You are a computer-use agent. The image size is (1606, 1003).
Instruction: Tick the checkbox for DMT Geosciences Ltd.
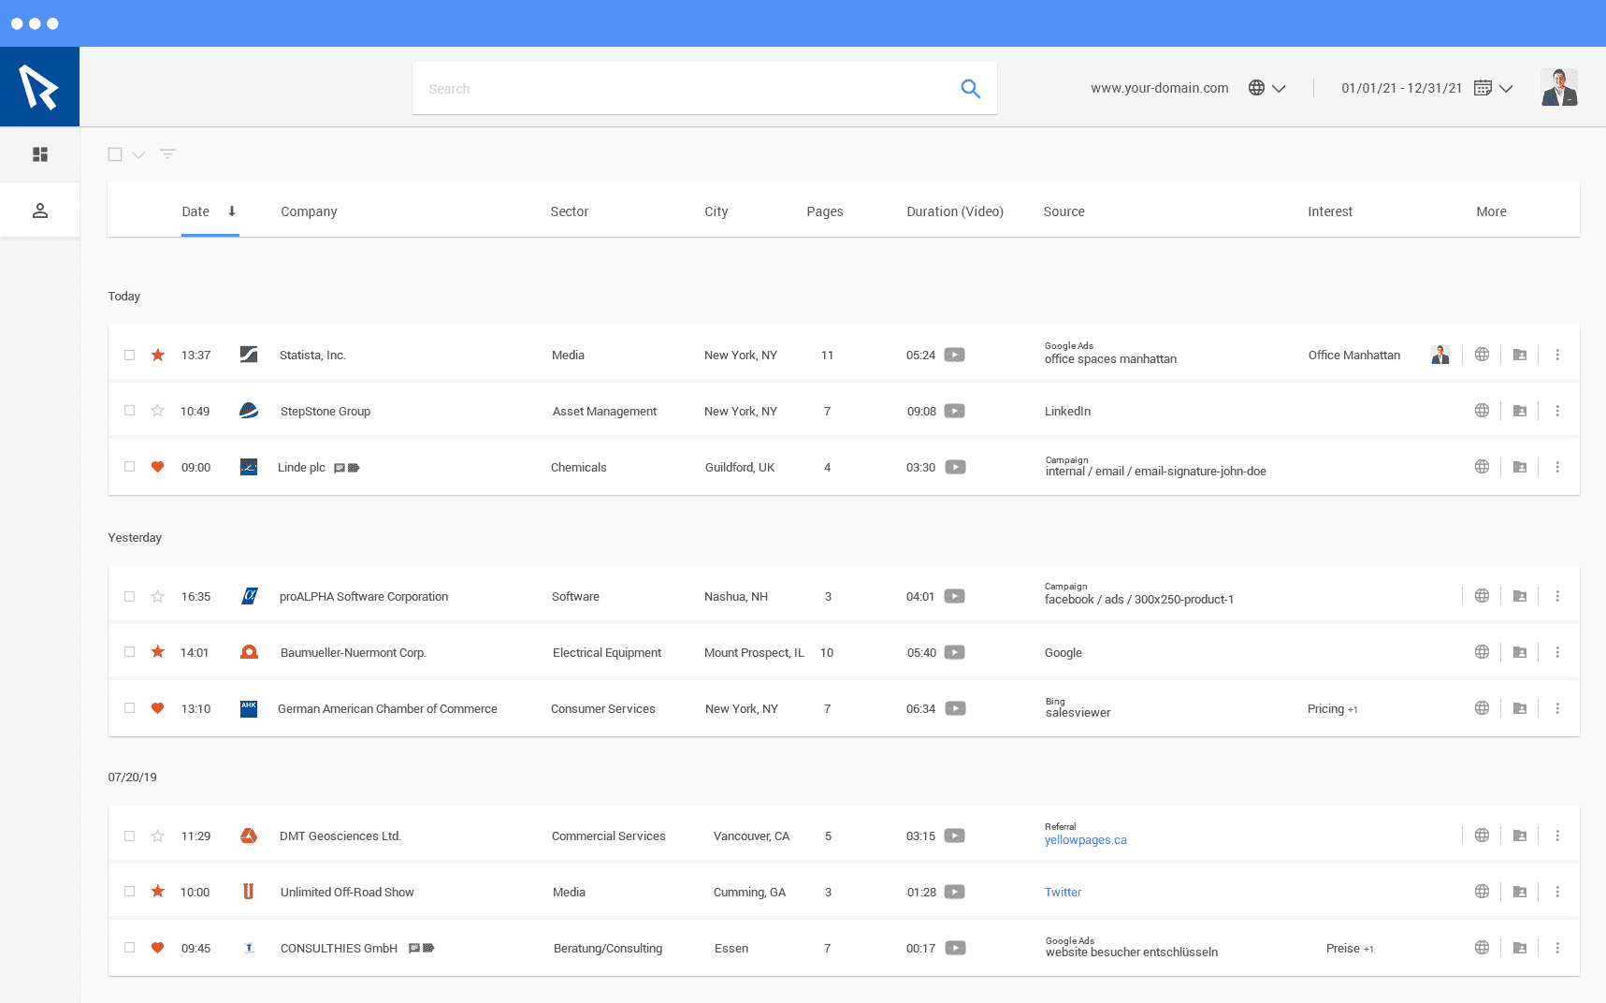point(130,836)
